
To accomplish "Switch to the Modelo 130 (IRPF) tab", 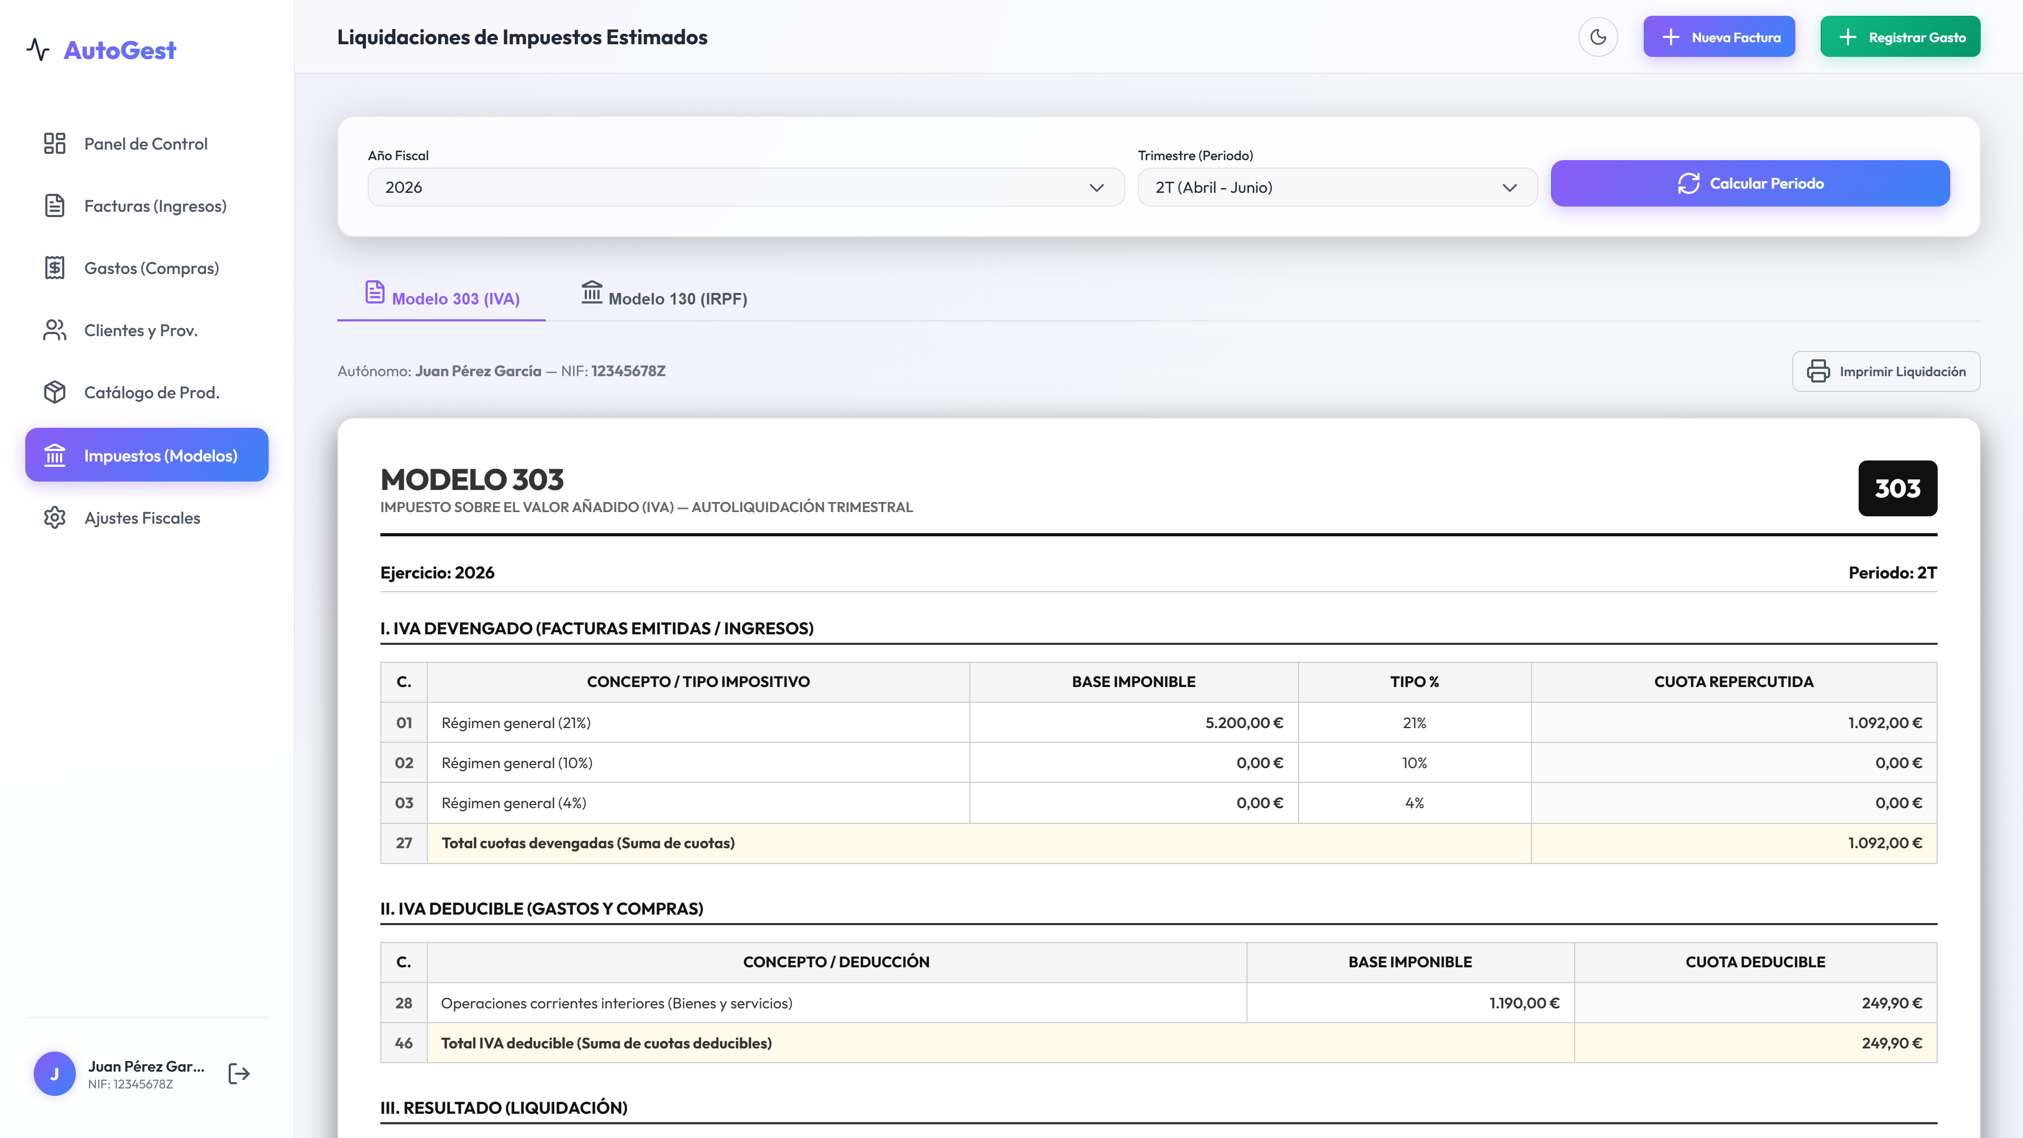I will coord(664,296).
